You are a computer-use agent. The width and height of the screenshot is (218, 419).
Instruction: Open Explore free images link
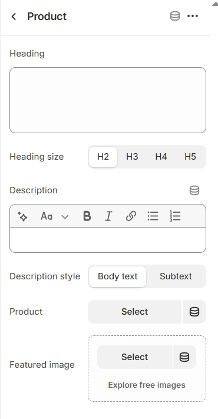[147, 385]
